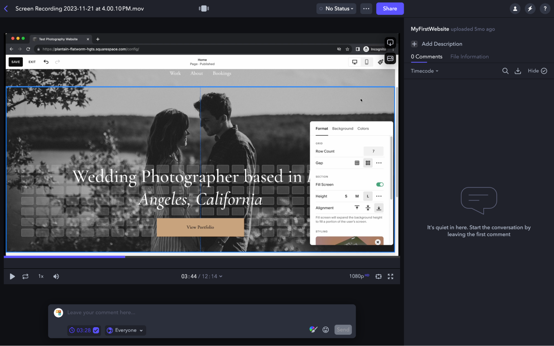The image size is (554, 346).
Task: Click Add Description
Action: click(441, 44)
